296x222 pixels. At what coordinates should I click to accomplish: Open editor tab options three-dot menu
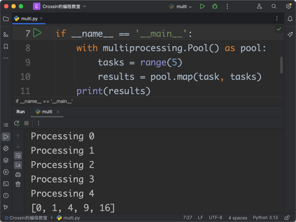click(277, 18)
